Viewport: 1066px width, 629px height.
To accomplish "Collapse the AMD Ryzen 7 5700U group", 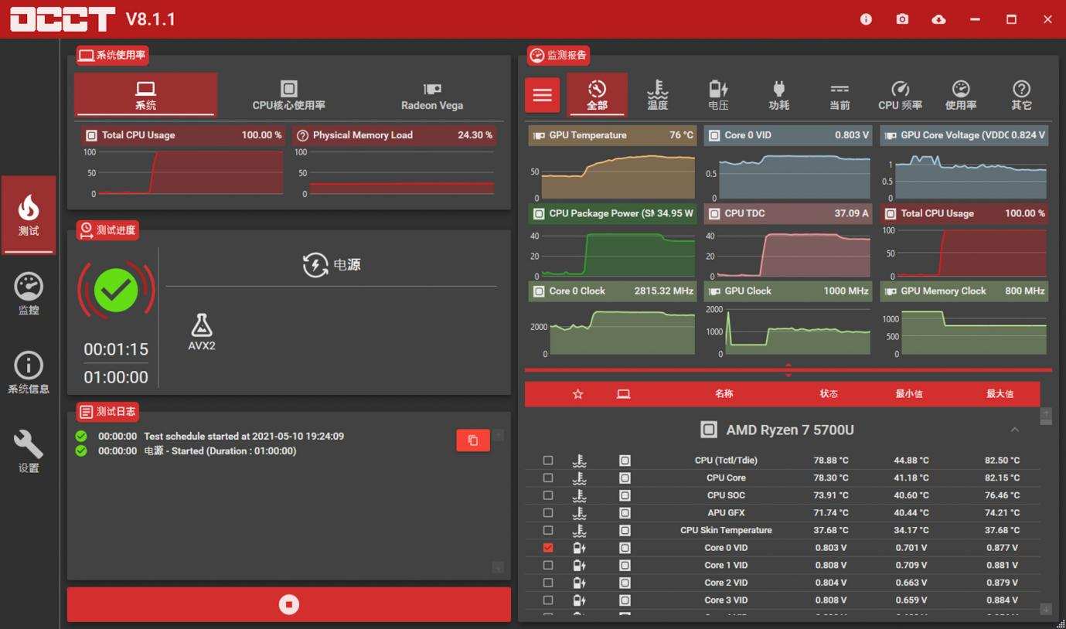I will point(1015,430).
